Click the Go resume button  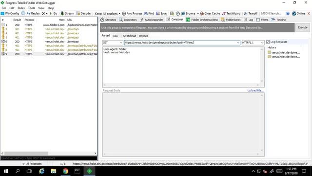coord(53,13)
